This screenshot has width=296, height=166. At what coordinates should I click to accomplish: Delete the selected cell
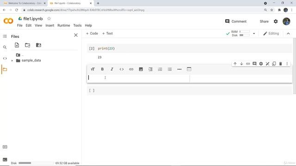[x=281, y=64]
